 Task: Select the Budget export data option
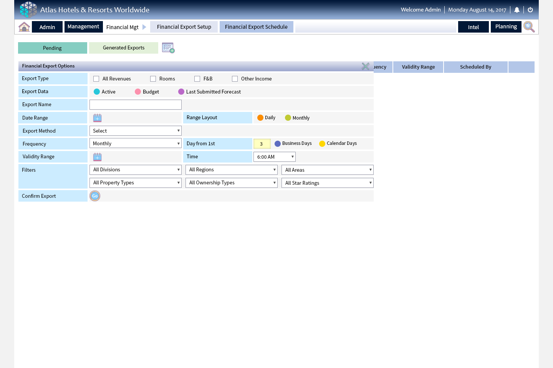(x=138, y=92)
